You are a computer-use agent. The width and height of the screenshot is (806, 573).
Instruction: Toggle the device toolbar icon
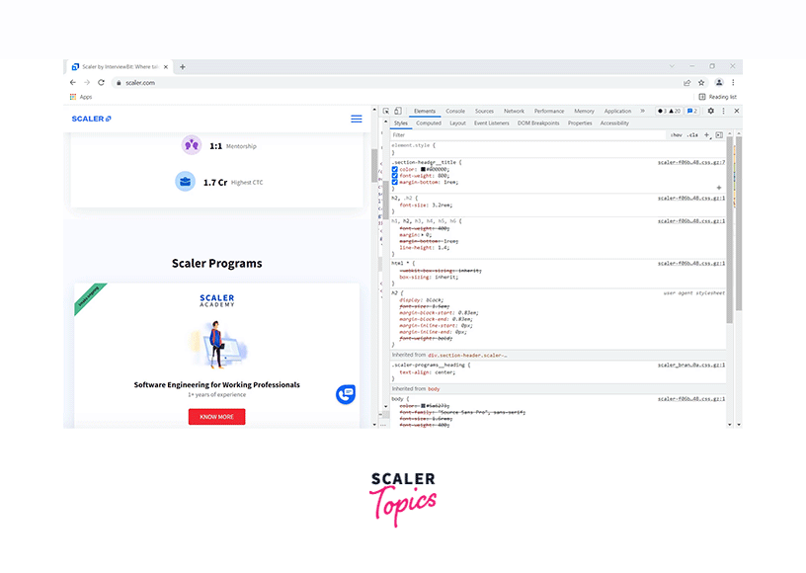click(x=397, y=112)
